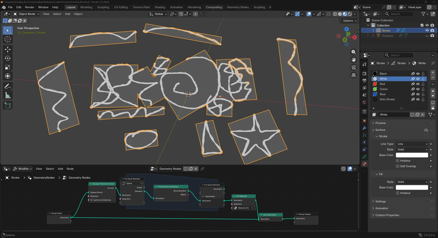
Task: Activate the Rotate tool
Action: [x=8, y=58]
